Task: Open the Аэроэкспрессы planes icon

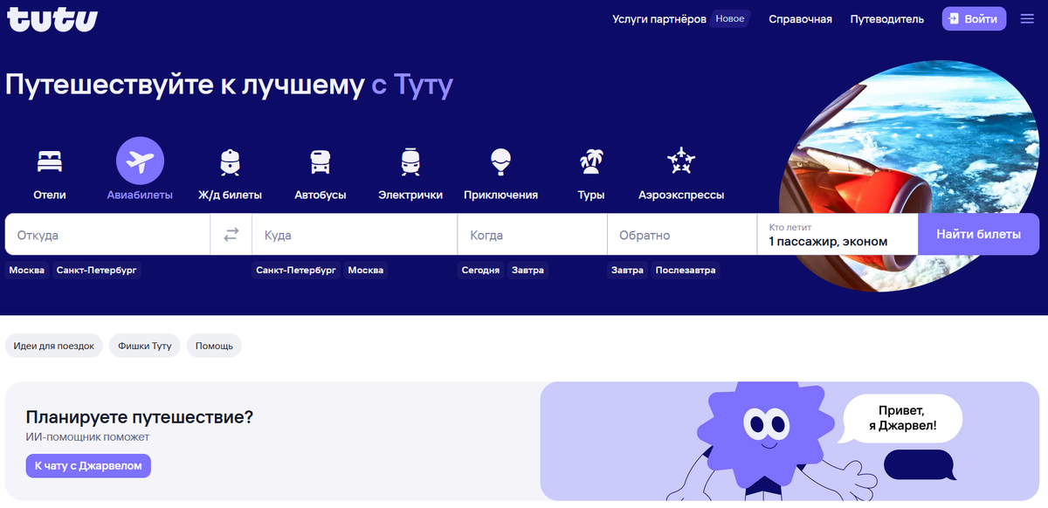Action: [x=680, y=161]
